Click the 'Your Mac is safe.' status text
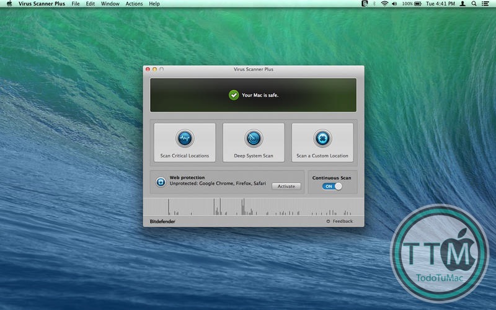Screen dimensions: 496x310 [x=260, y=95]
